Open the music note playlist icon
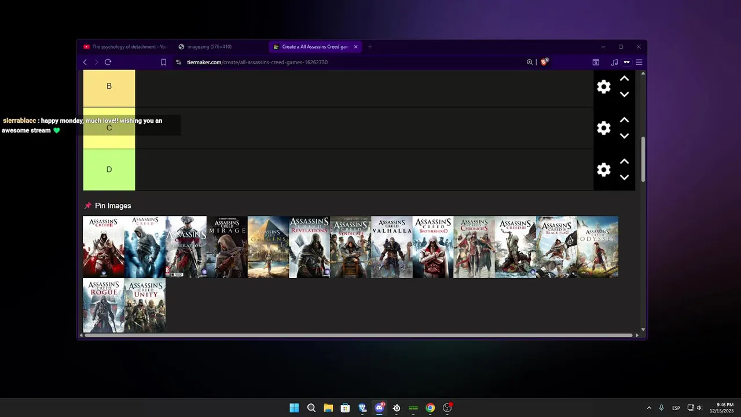741x417 pixels. point(614,62)
